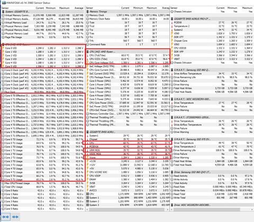The height and width of the screenshot is (222, 254).
Task: Select the GIGABYTE B450 AORUS PRO-CF group header
Action: (x=212, y=19)
